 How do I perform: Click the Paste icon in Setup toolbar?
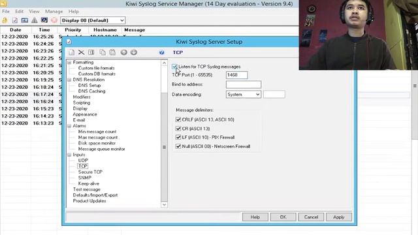[x=112, y=52]
